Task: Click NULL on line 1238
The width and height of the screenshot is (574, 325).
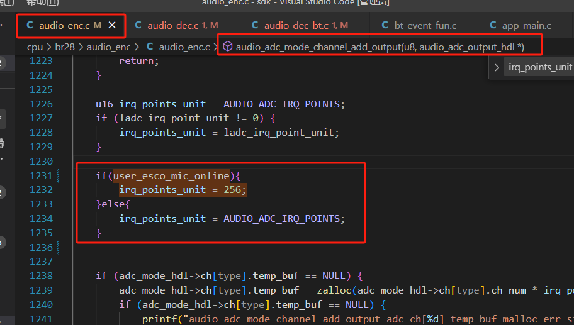Action: (x=334, y=275)
